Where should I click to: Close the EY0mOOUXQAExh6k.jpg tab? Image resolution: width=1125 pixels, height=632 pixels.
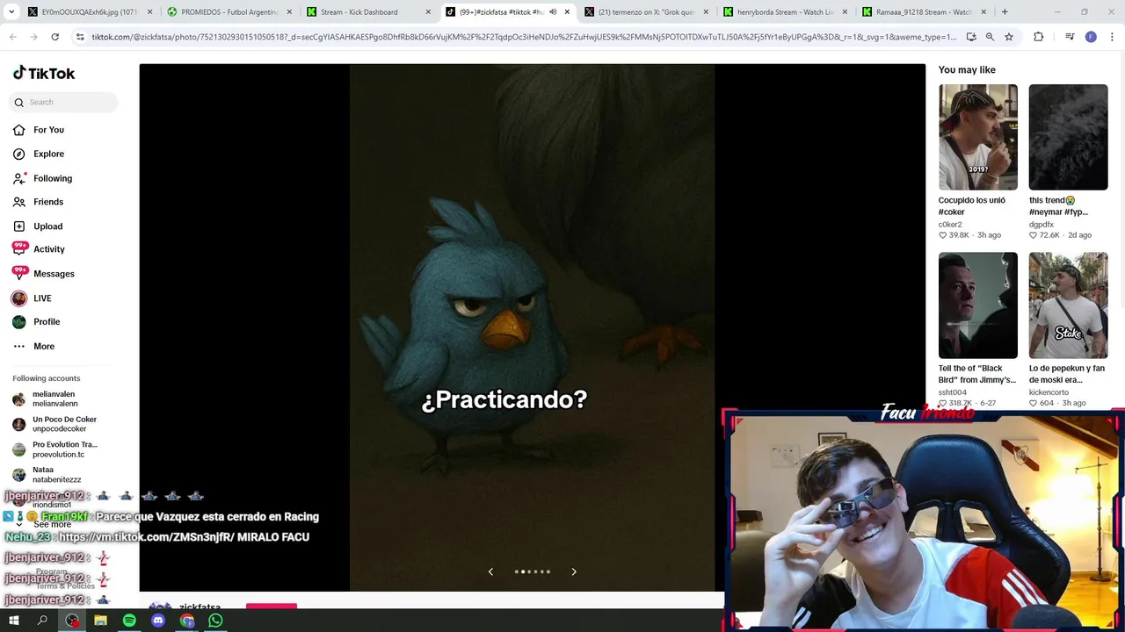149,12
